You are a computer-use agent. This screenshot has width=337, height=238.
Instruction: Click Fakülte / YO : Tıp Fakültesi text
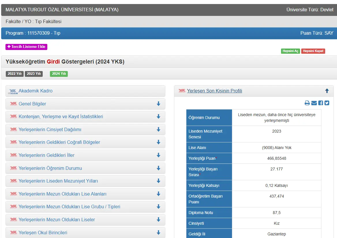[33, 22]
